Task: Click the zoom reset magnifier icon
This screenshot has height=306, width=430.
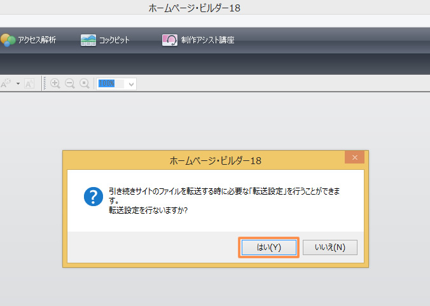Action: (85, 83)
